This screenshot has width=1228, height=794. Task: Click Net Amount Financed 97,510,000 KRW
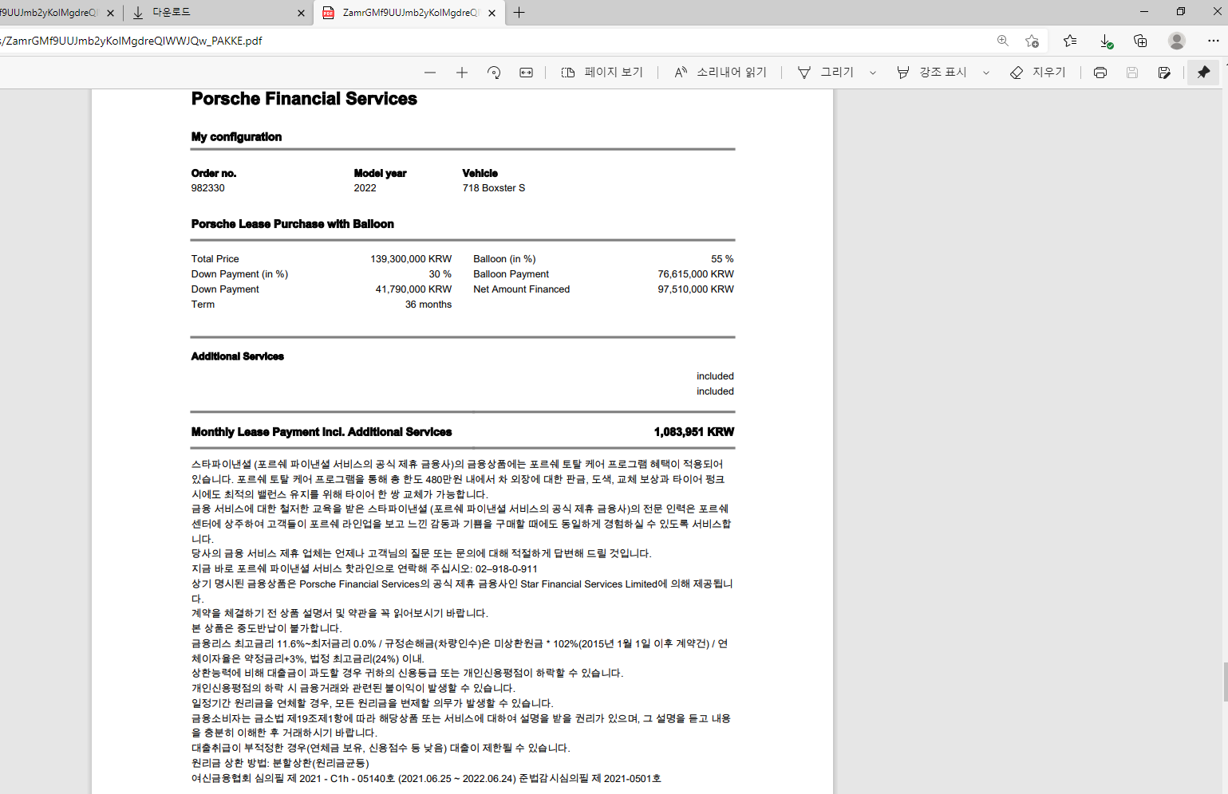[696, 289]
